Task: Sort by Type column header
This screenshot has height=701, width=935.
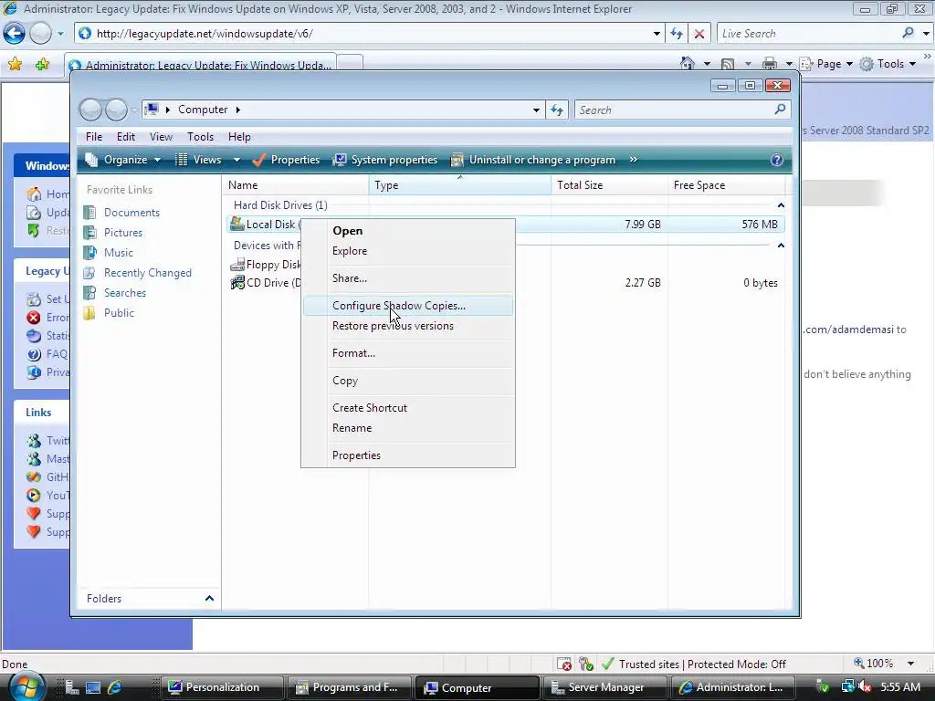Action: [460, 185]
